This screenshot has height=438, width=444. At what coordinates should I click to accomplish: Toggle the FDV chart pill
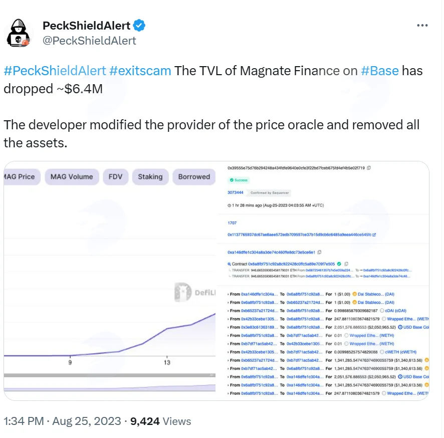pos(116,177)
